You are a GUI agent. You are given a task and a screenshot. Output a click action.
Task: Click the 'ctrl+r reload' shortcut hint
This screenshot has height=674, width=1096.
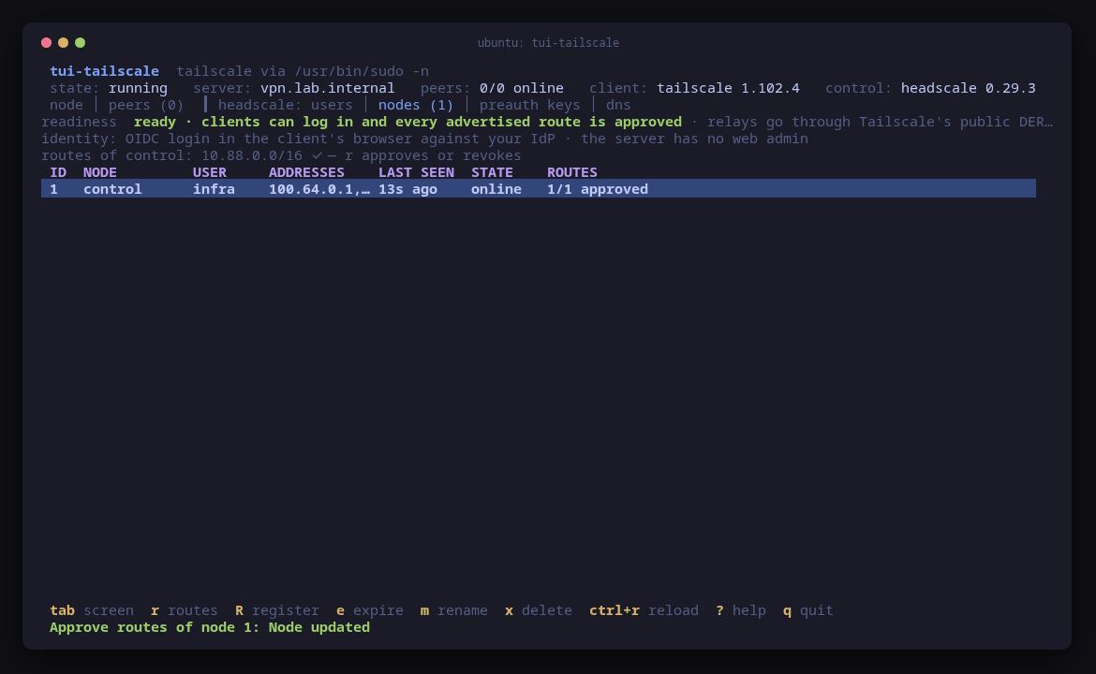(644, 610)
